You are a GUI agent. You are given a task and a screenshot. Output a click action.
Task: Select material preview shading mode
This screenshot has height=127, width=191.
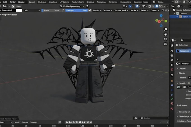tap(160, 6)
